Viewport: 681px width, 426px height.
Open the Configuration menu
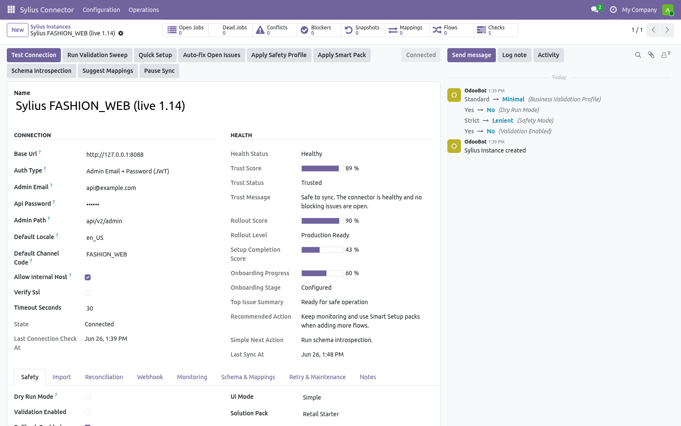(101, 10)
